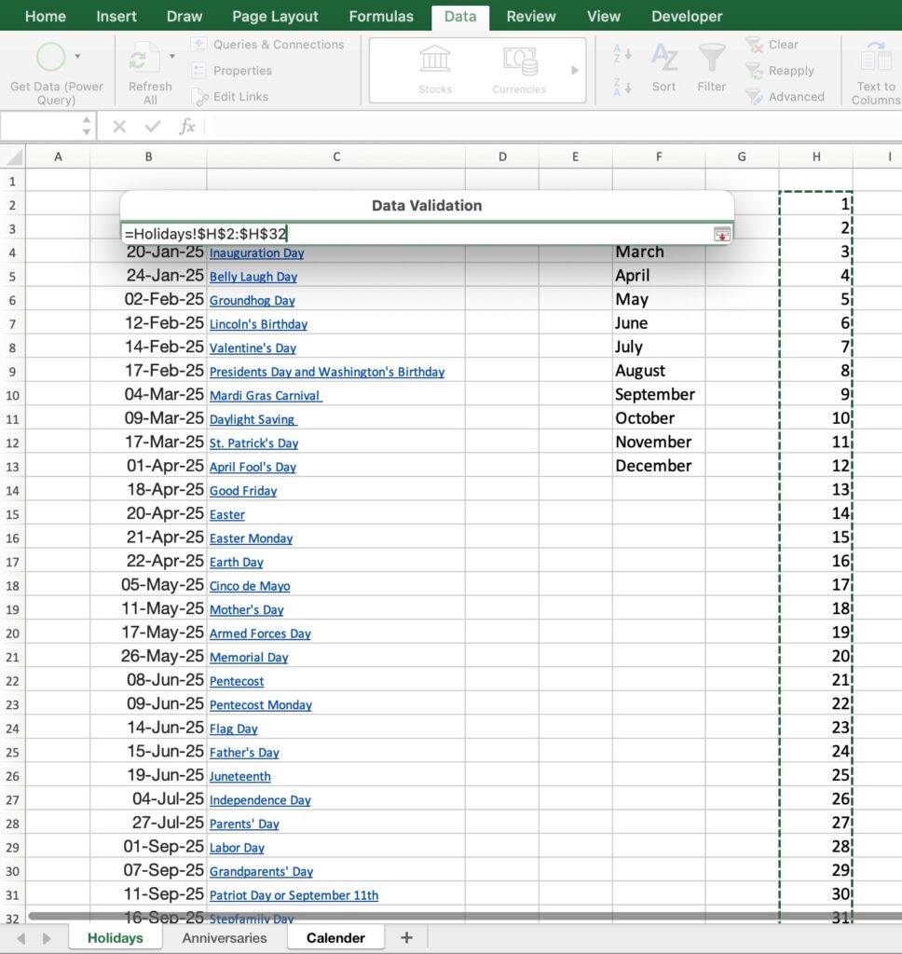Open the Belly Laugh Day link

pyautogui.click(x=253, y=276)
